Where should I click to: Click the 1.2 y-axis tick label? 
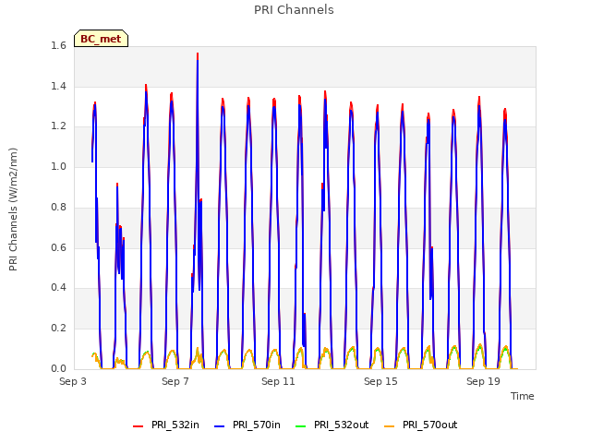point(58,126)
